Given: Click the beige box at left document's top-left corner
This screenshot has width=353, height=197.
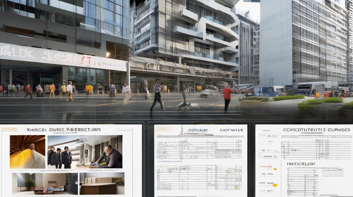Looking at the screenshot, I should coord(9,129).
